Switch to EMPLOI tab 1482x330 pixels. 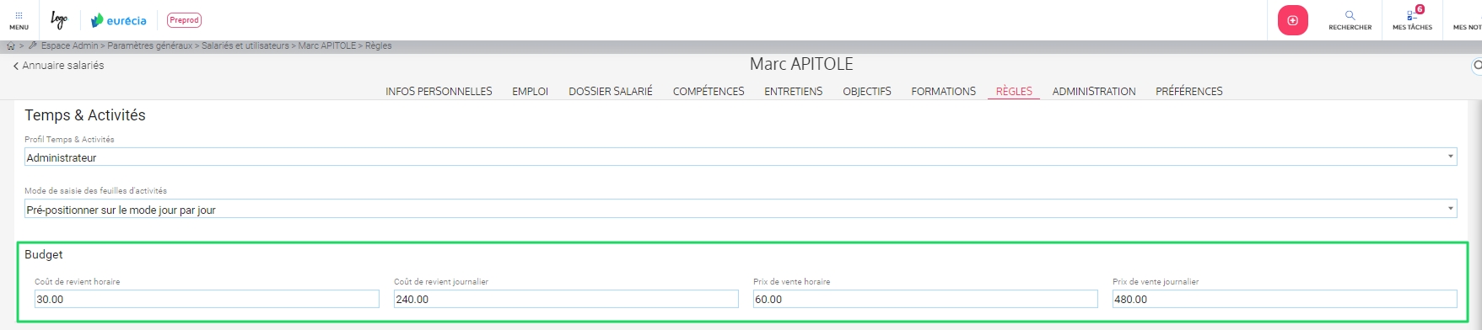[530, 91]
